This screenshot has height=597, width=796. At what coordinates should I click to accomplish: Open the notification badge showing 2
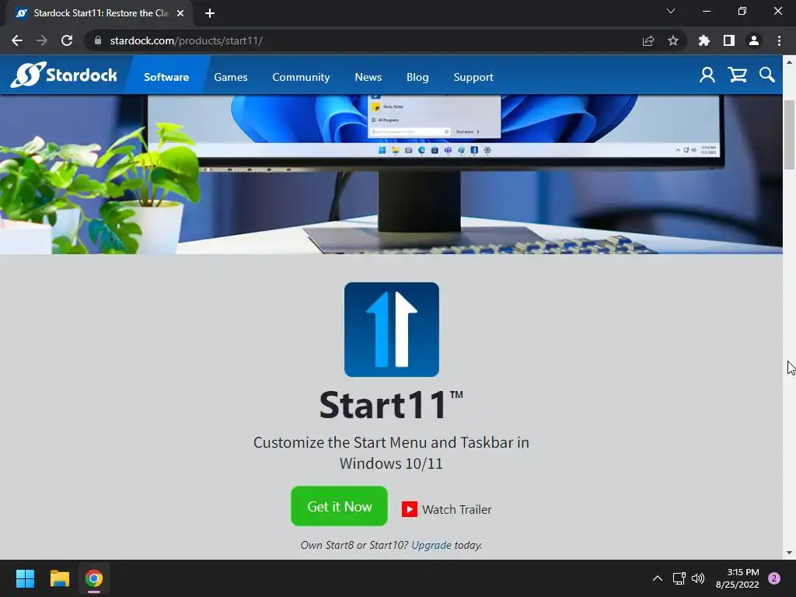click(774, 578)
